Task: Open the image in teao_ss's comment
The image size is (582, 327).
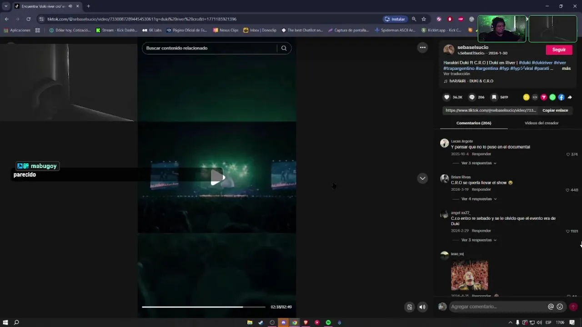Action: 469,275
